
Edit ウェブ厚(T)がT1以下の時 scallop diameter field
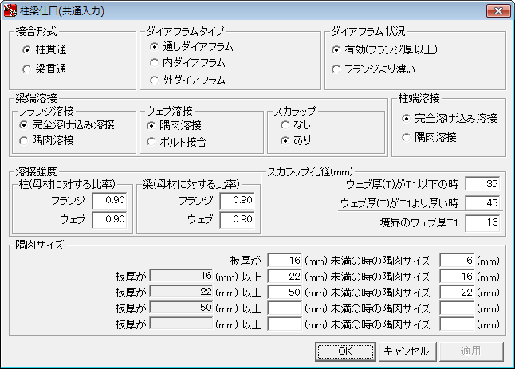pos(482,184)
